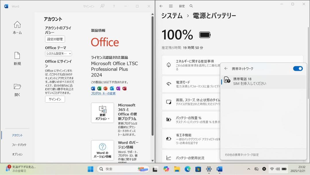This screenshot has height=175, width=310.
Task: Click the サインイン button
Action: point(55,99)
